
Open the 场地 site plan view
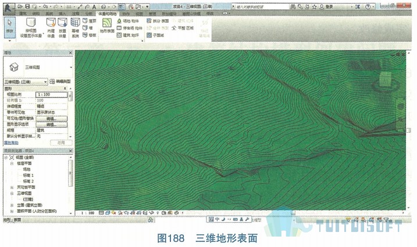pos(27,169)
